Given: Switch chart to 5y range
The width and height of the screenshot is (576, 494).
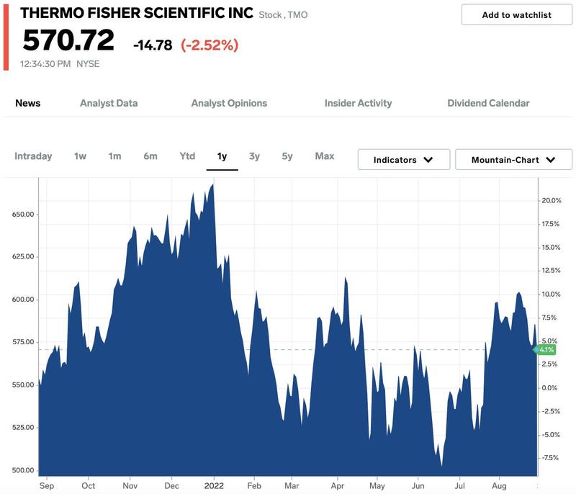Looking at the screenshot, I should coord(287,156).
